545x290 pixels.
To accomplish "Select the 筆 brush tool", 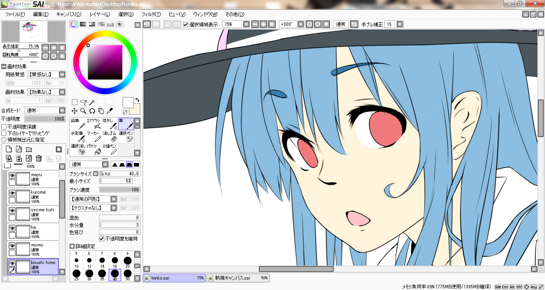I will 126,125.
